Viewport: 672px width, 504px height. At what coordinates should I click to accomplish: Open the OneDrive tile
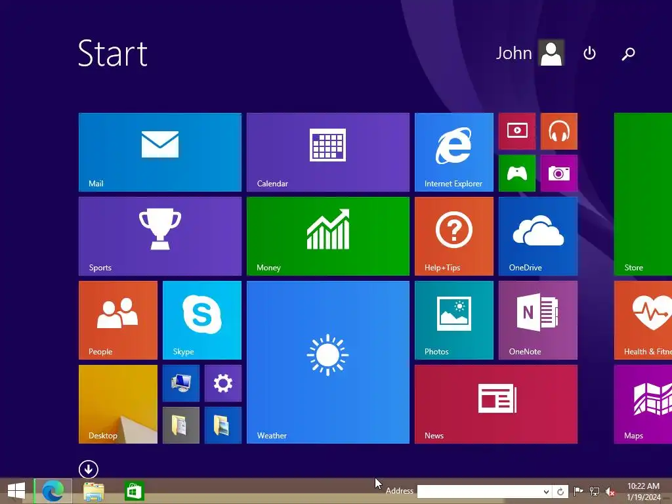tap(538, 236)
